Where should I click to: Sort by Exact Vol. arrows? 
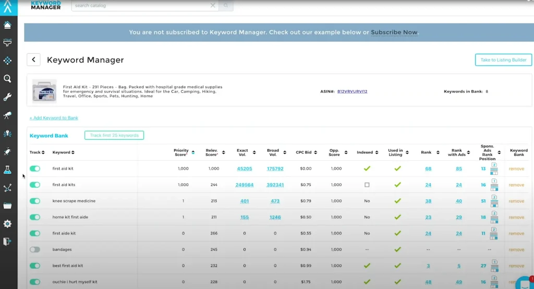[x=254, y=152]
